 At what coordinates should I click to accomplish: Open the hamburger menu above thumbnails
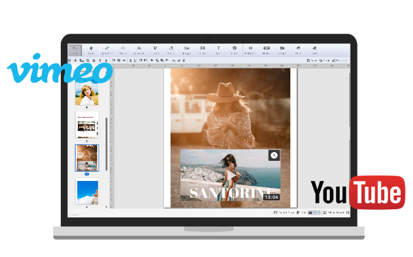pos(70,60)
